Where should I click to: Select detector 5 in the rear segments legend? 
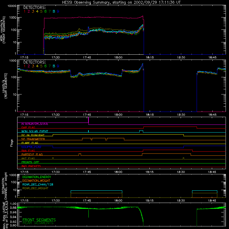[x=41, y=66]
